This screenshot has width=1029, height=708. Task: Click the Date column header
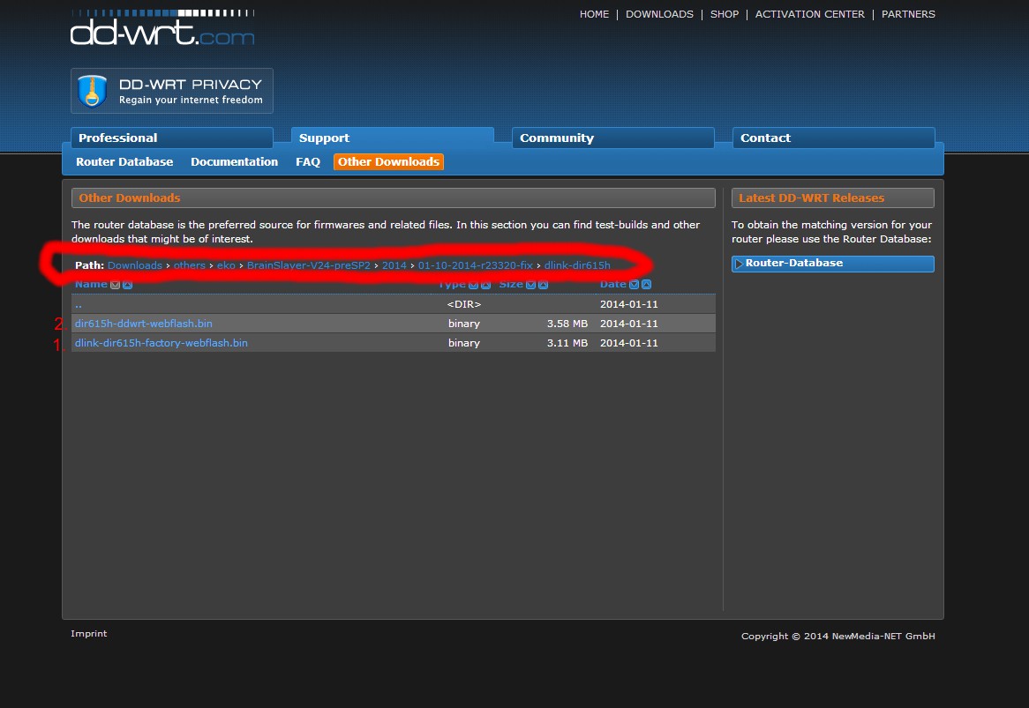(613, 284)
